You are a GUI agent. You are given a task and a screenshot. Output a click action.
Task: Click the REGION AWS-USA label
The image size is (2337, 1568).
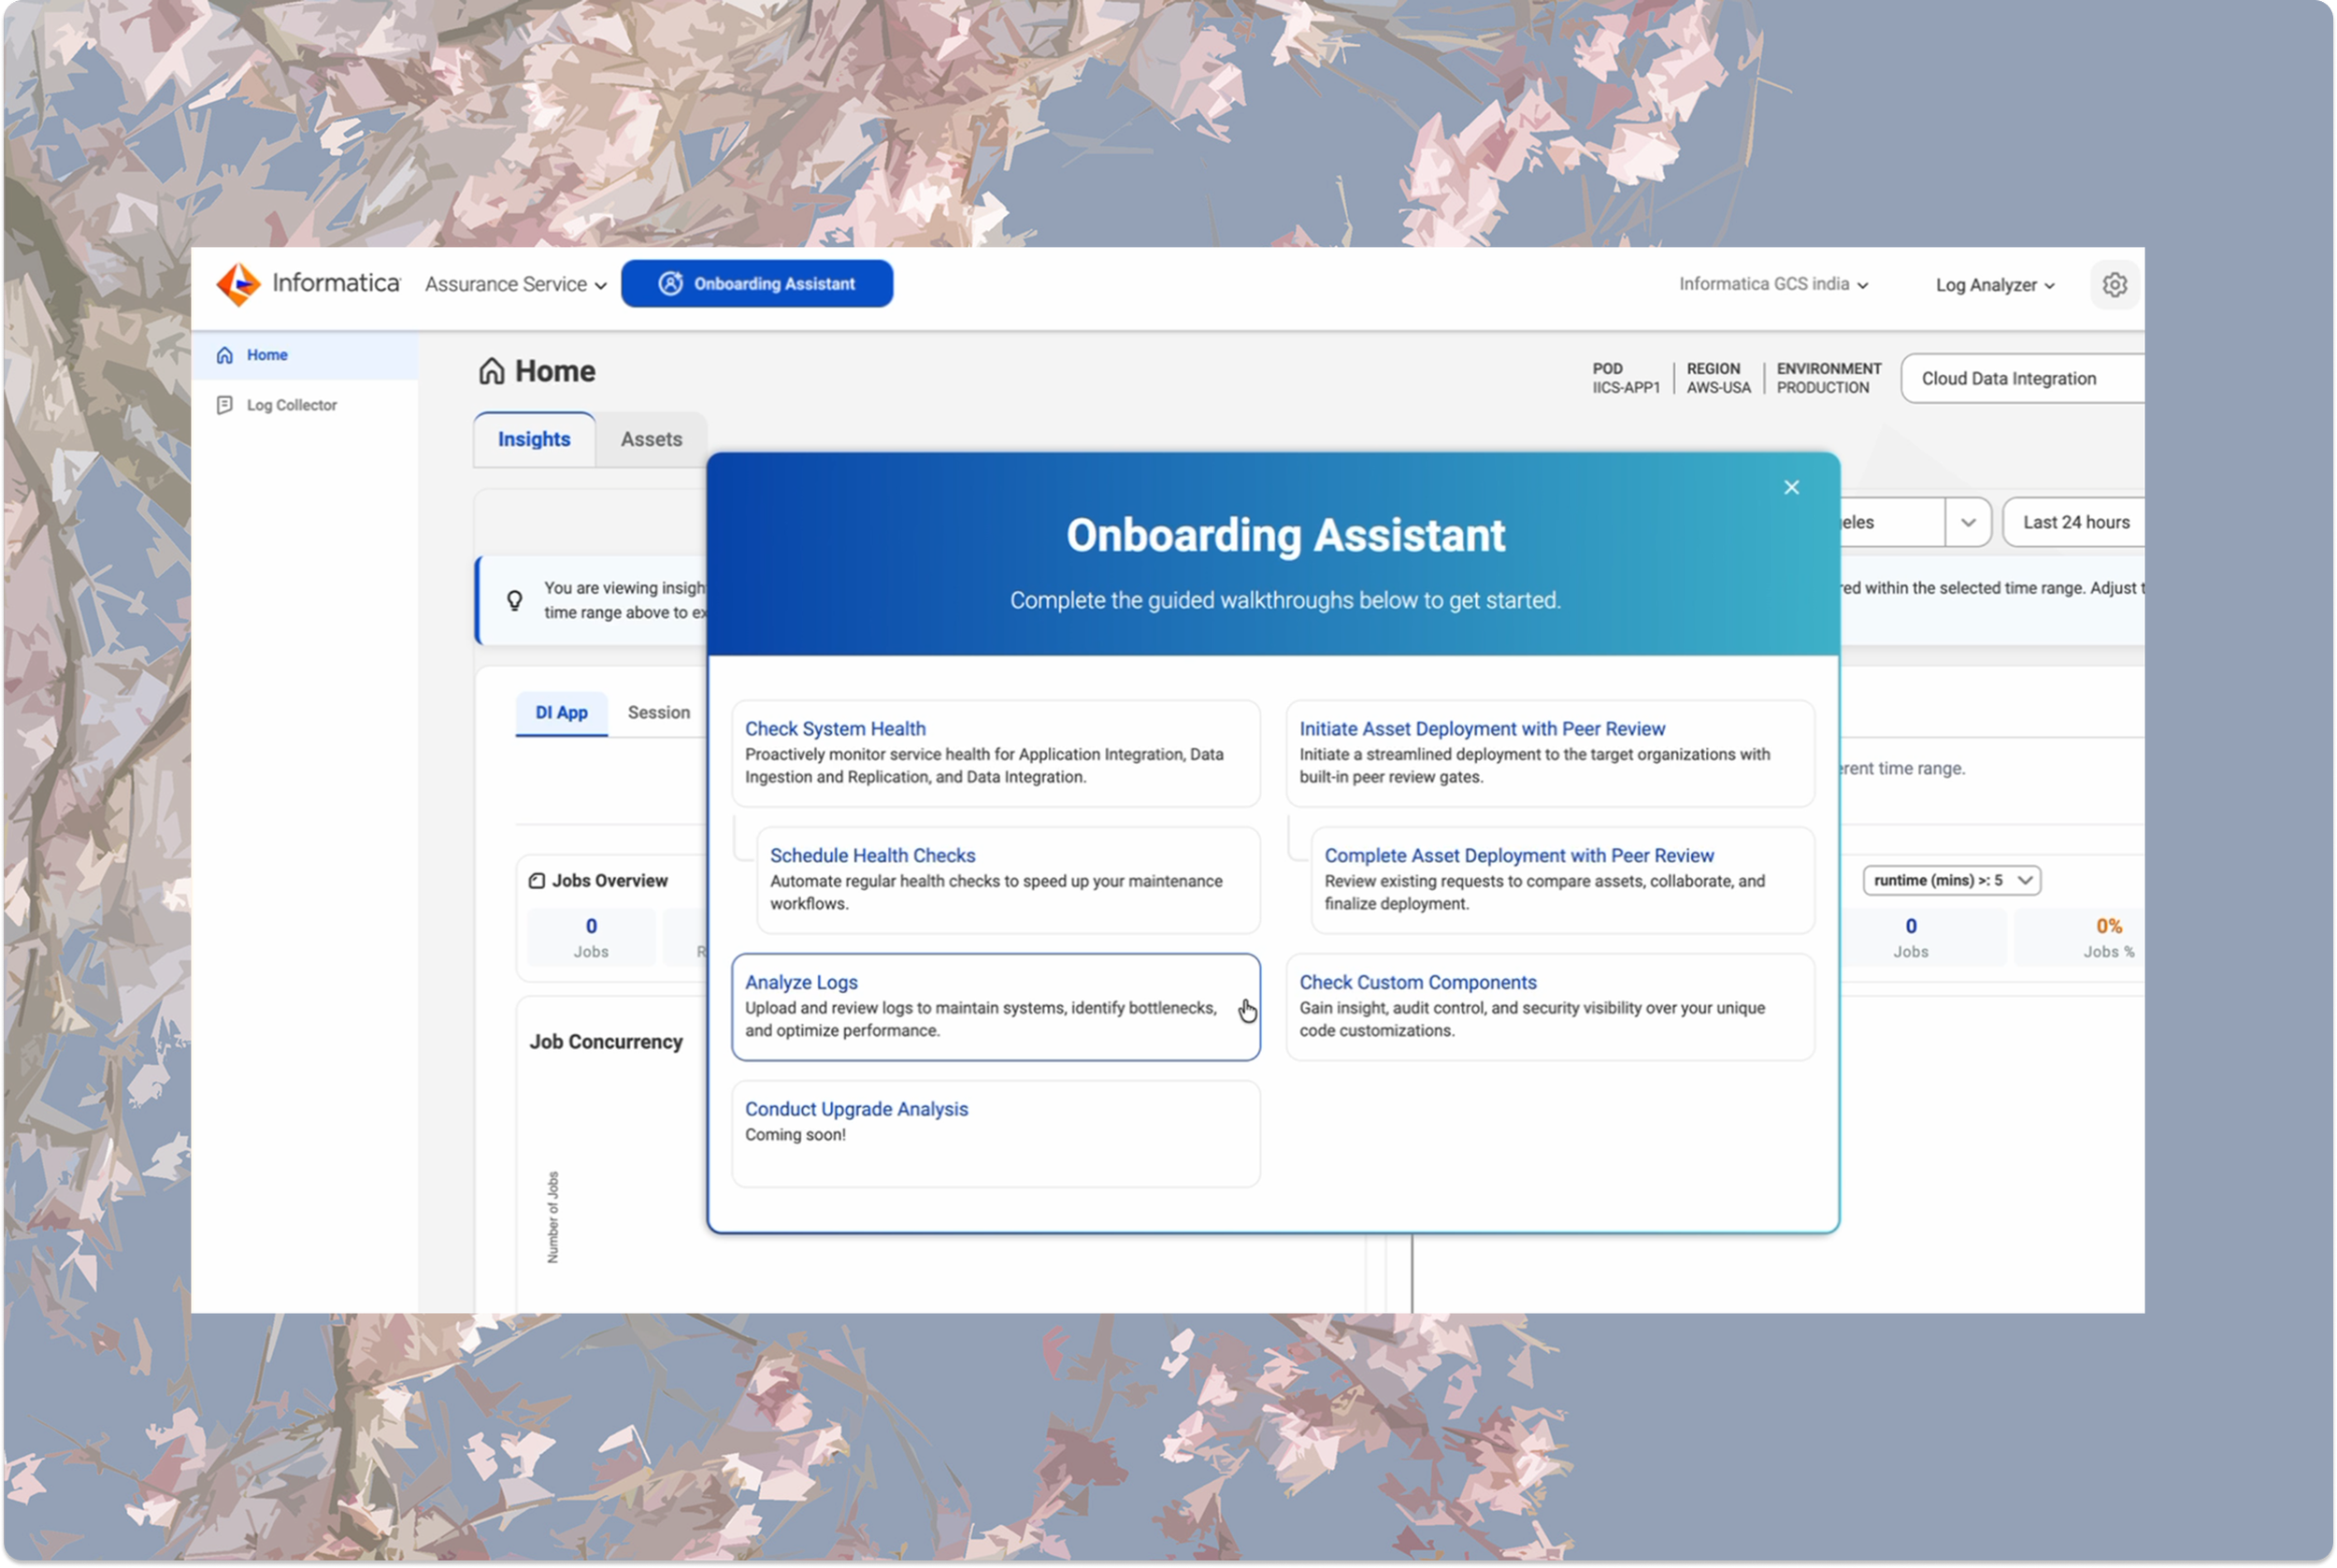click(1718, 378)
